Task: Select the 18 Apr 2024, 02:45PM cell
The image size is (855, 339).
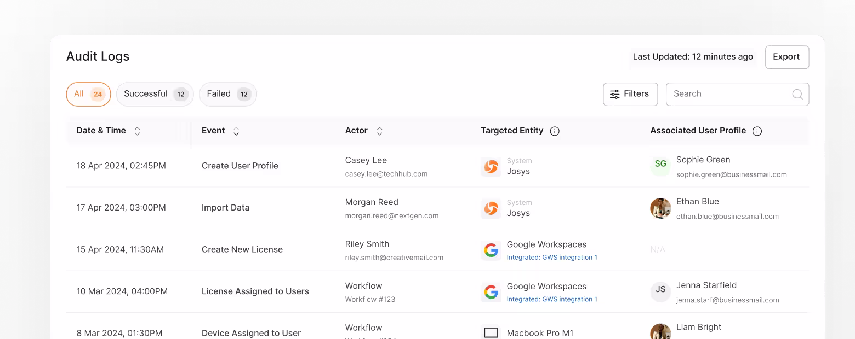Action: tap(121, 166)
